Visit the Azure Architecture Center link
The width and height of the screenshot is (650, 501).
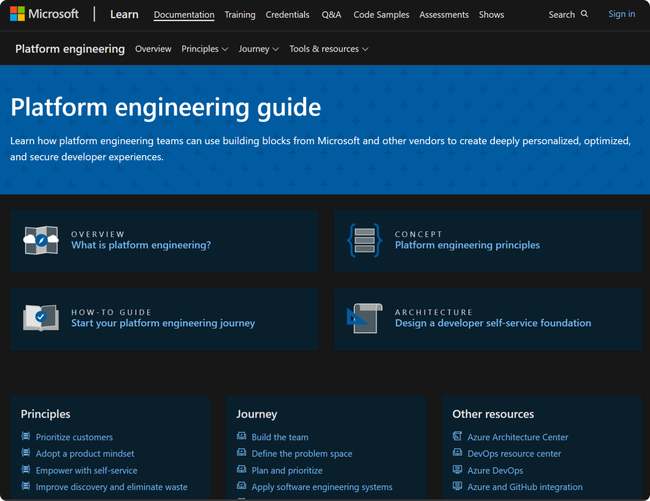point(518,437)
